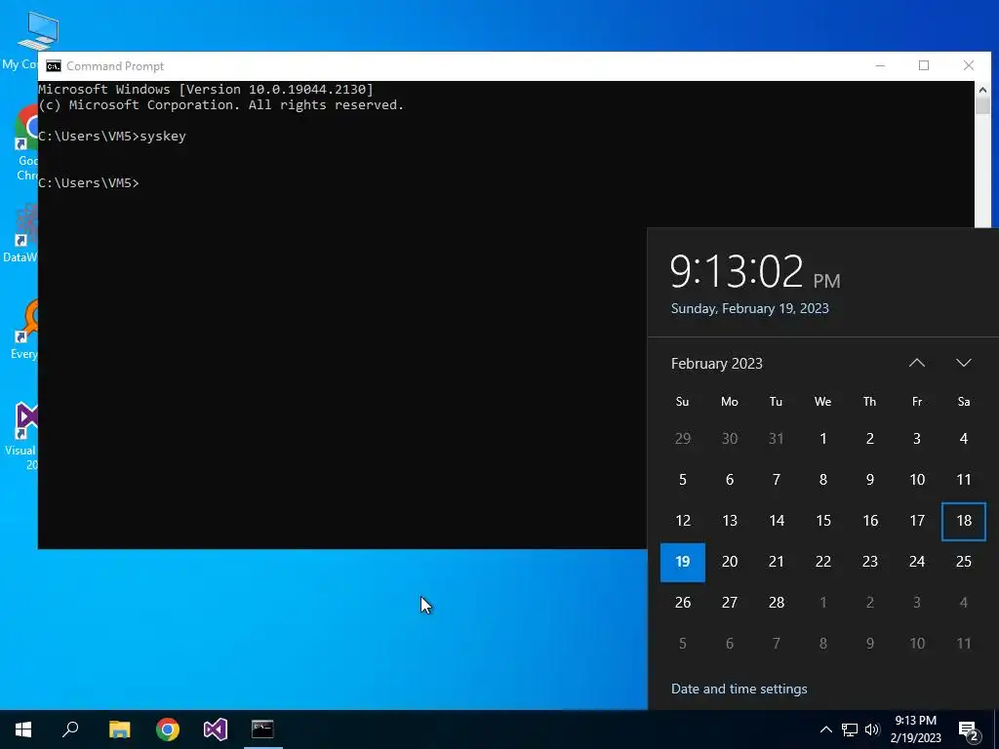Screen dimensions: 999x749
Task: Maximize the Command Prompt window
Action: click(x=924, y=65)
